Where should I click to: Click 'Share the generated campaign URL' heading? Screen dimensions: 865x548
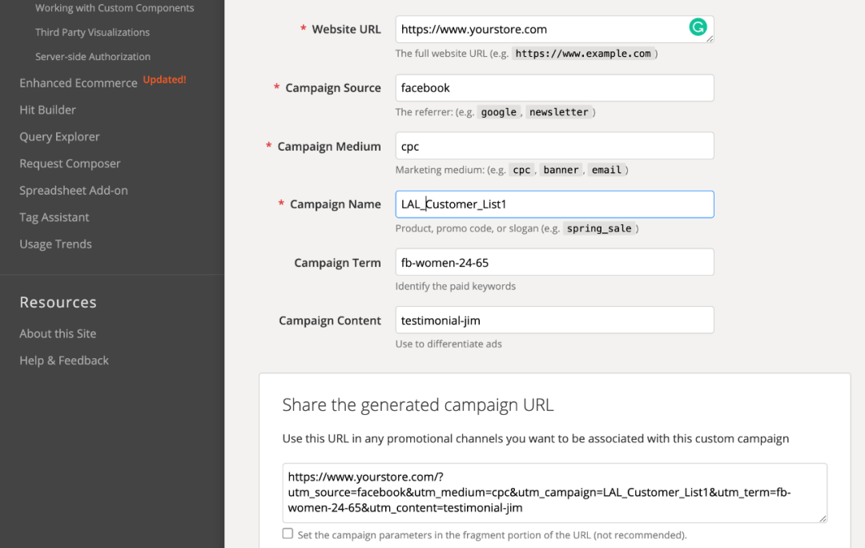(x=417, y=405)
